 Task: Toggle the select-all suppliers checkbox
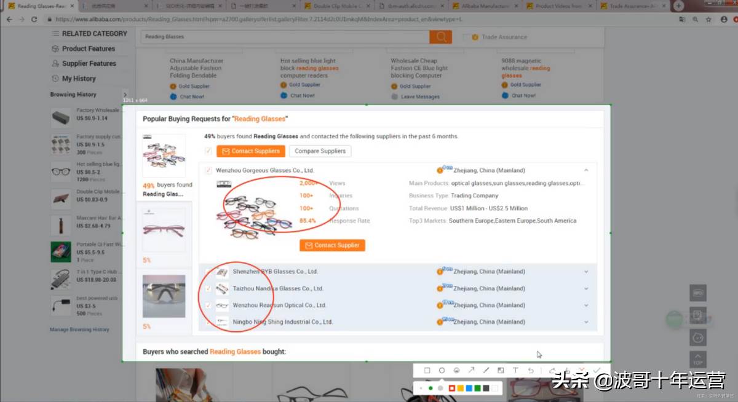point(208,151)
